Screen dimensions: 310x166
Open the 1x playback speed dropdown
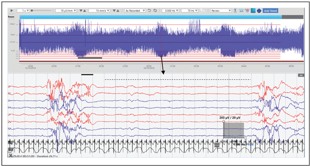coord(23,11)
